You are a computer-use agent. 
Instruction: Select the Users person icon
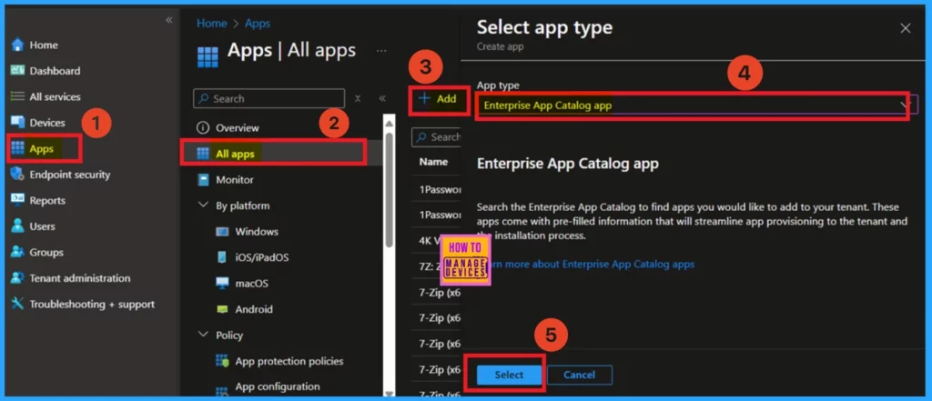17,226
